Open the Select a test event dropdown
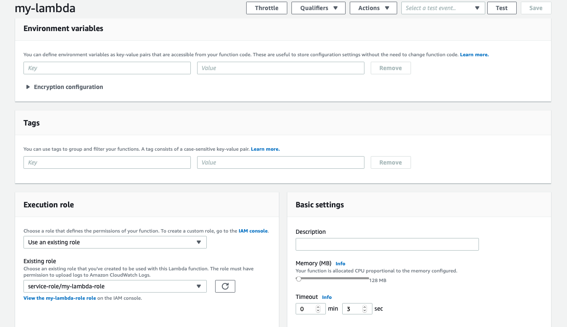Screen dimensions: 567x327 pos(443,8)
